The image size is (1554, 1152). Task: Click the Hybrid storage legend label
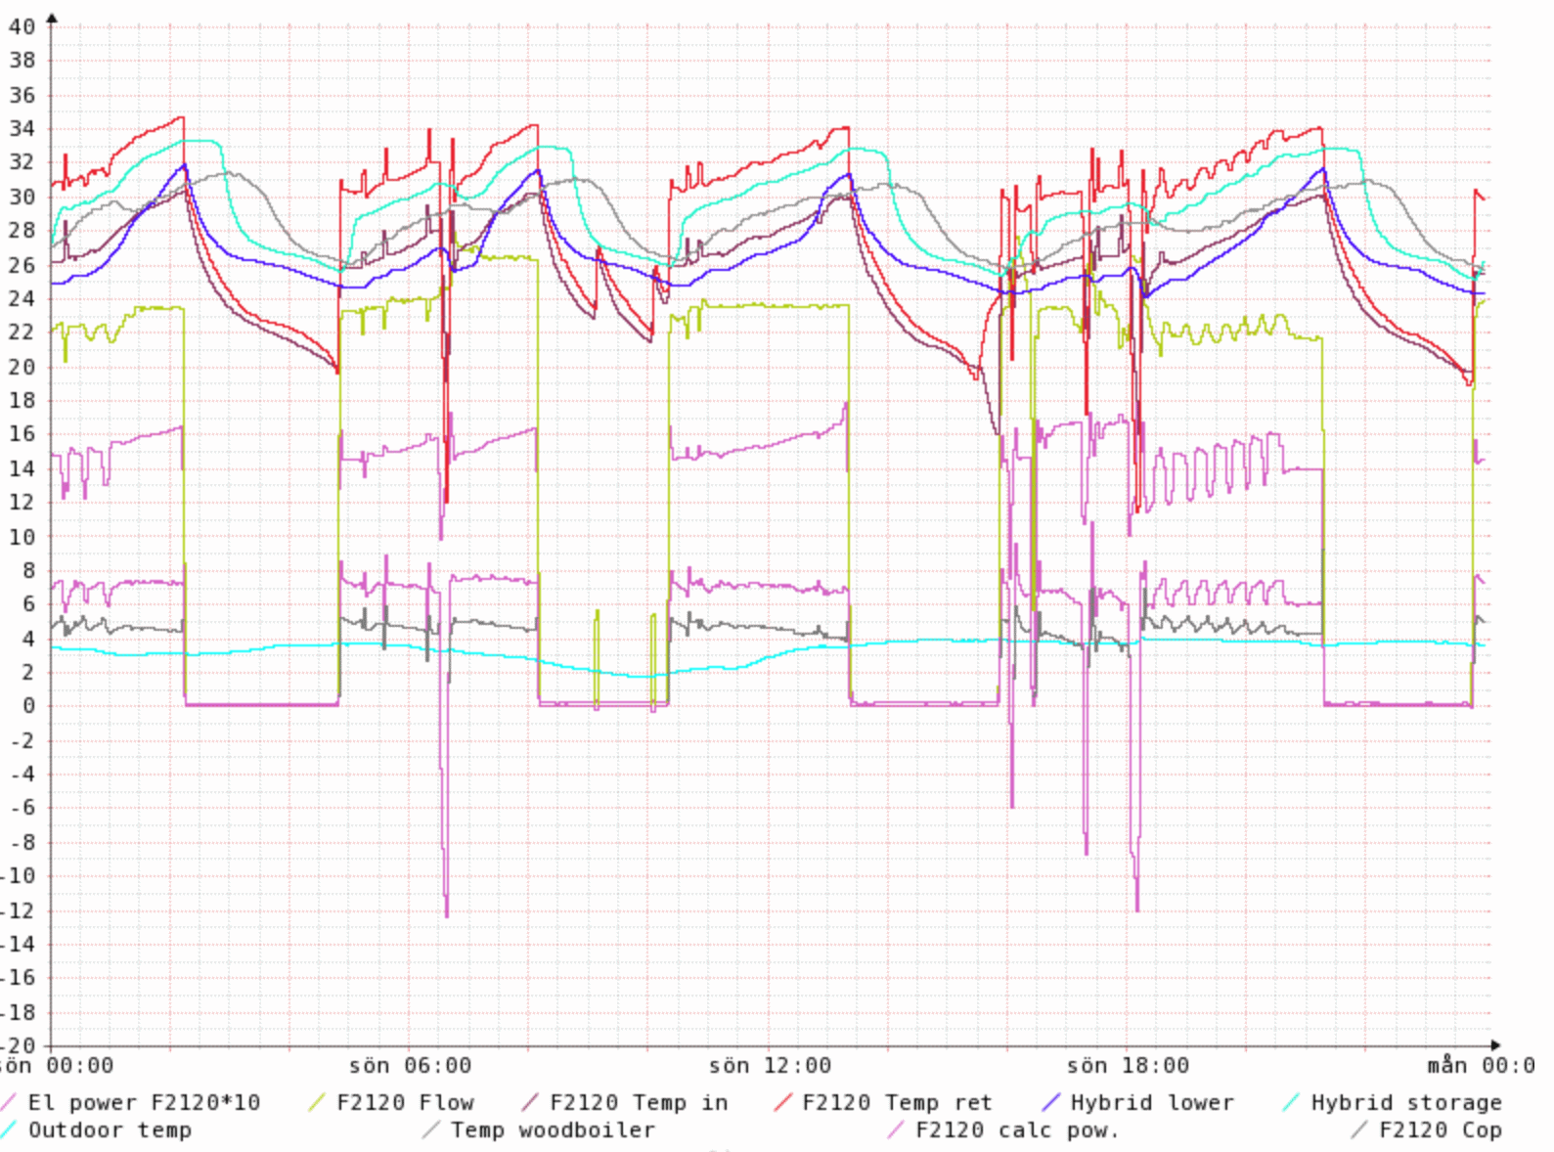1405,1103
